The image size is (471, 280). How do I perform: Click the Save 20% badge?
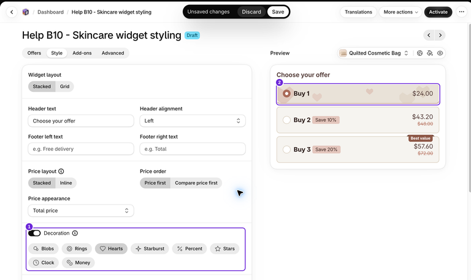click(326, 149)
